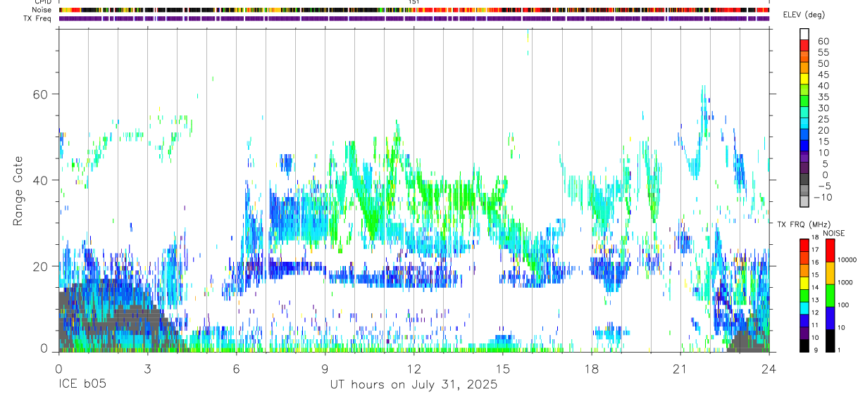Click the black bottom segment of NOISE colorbar
The image size is (865, 399).
(x=830, y=340)
